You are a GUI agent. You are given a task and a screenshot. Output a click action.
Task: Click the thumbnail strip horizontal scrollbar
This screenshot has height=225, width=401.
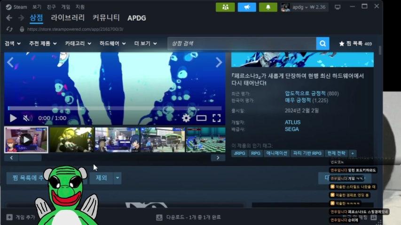pos(31,158)
